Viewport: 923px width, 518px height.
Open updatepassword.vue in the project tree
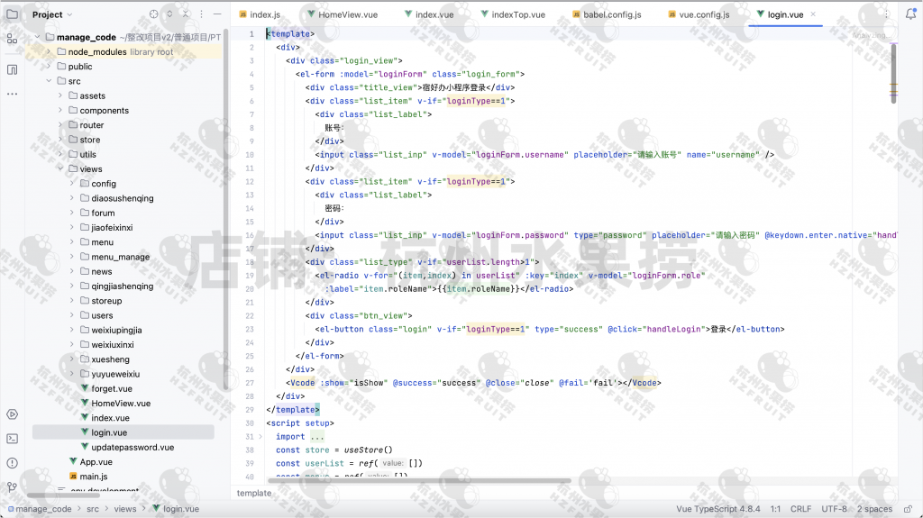click(132, 447)
